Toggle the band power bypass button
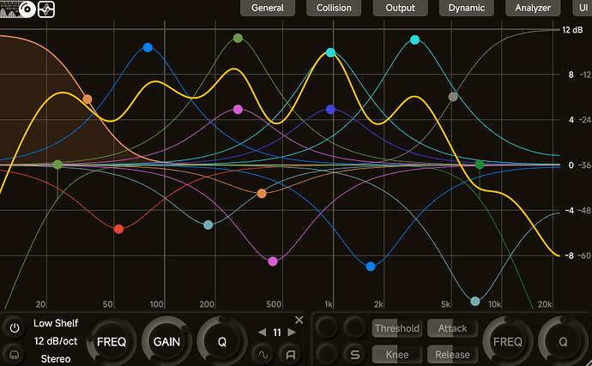This screenshot has width=592, height=366. point(15,328)
